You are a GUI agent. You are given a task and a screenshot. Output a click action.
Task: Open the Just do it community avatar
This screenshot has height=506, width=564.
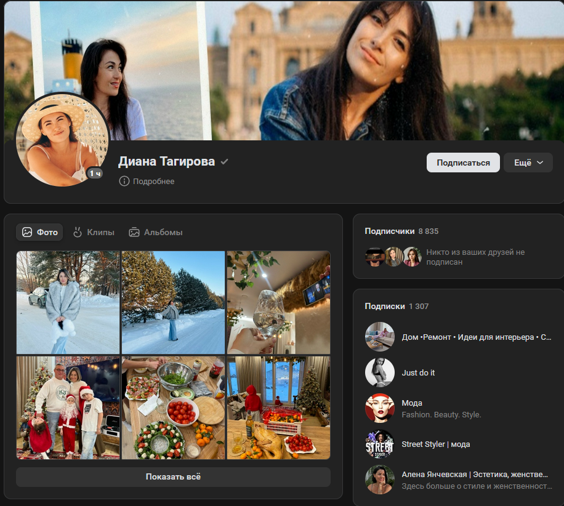click(x=379, y=372)
